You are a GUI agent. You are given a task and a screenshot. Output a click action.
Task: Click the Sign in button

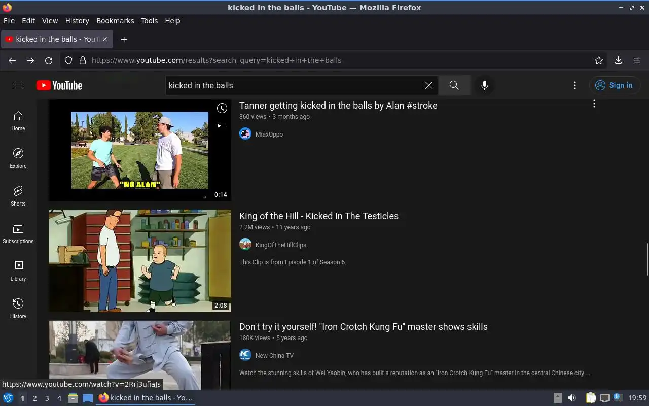(614, 85)
